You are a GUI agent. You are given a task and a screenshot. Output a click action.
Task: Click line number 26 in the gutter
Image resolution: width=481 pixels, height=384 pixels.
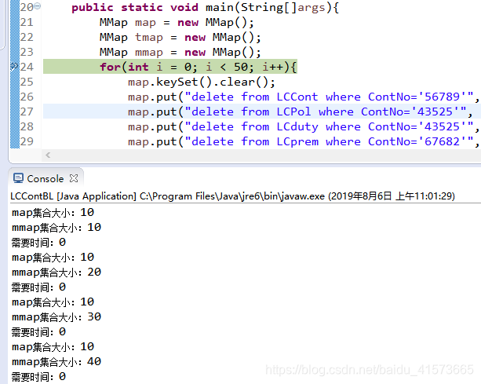tap(27, 97)
